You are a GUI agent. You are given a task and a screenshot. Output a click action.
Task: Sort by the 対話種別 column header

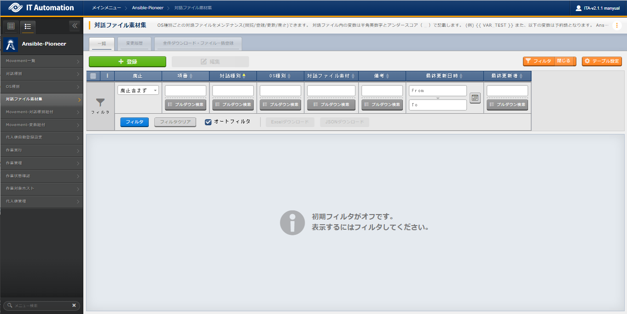(x=232, y=76)
